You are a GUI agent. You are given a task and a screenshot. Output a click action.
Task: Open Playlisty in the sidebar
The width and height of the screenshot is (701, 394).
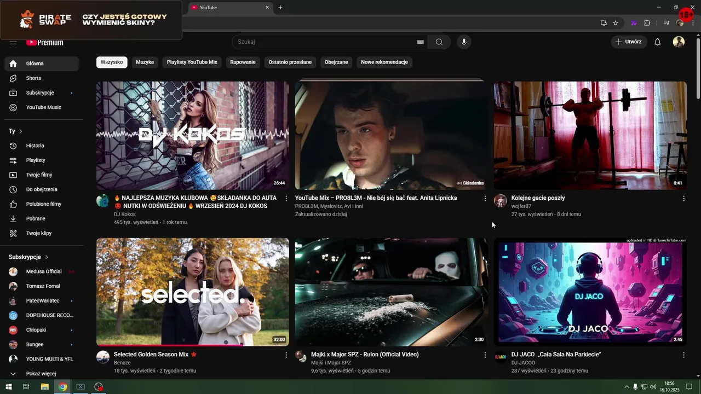pos(42,160)
